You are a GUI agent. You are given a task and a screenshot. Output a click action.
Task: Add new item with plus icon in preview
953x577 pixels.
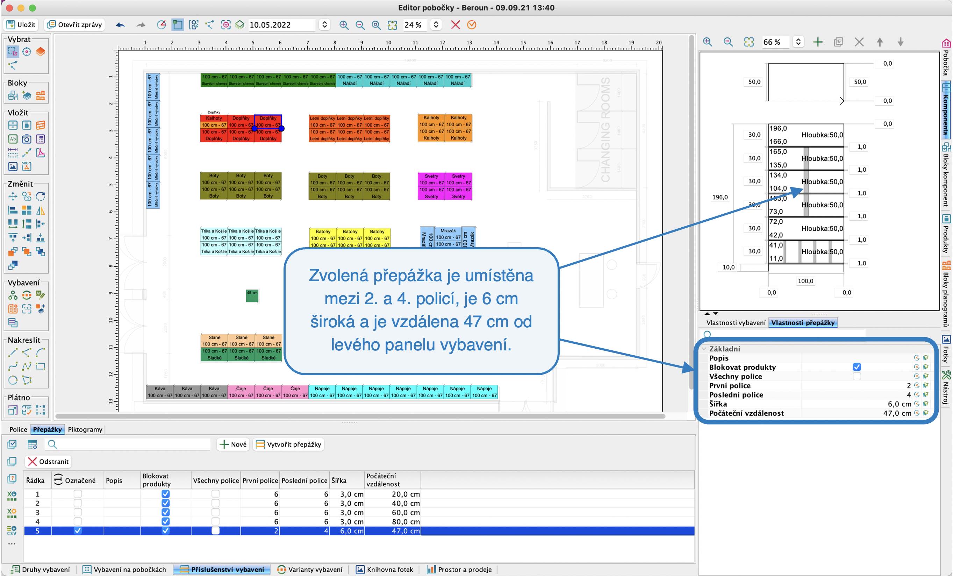[x=818, y=42]
